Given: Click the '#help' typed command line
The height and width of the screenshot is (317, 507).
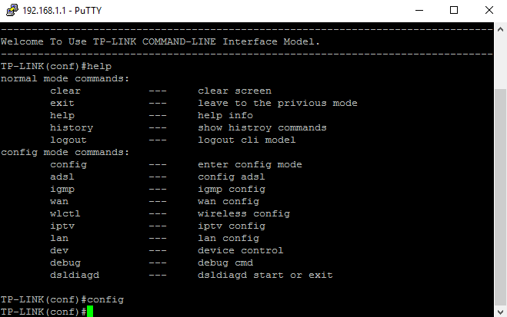Looking at the screenshot, I should click(x=96, y=67).
